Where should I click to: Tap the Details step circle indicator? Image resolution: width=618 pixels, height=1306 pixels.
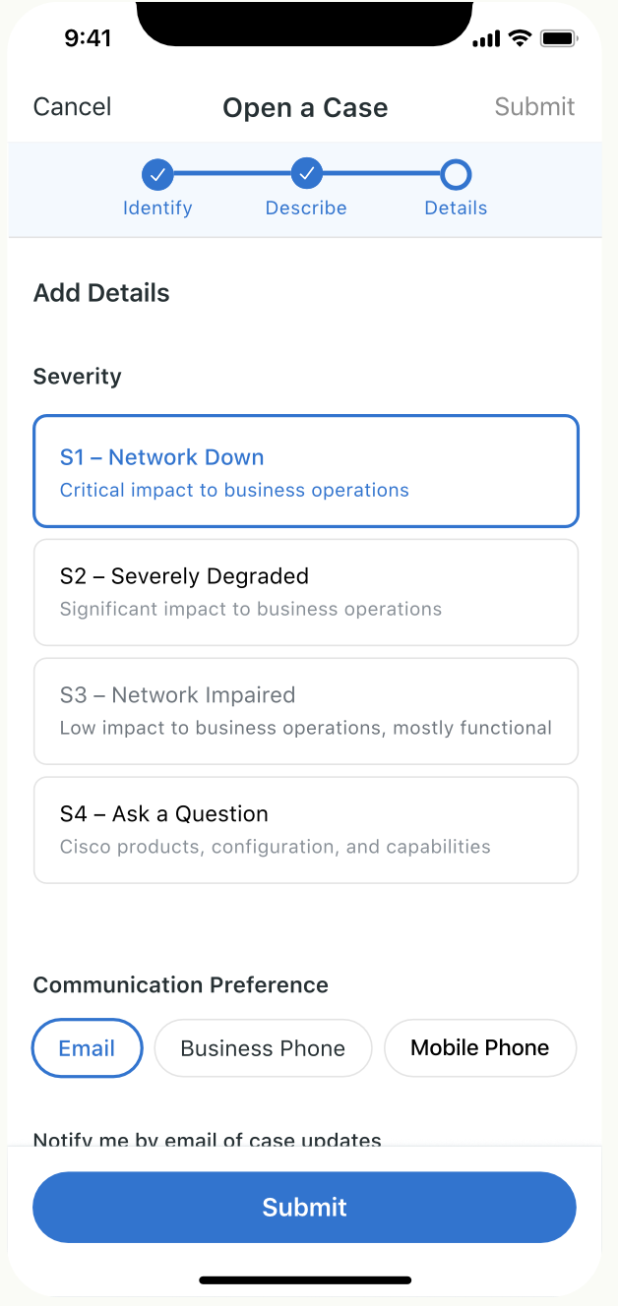coord(456,175)
